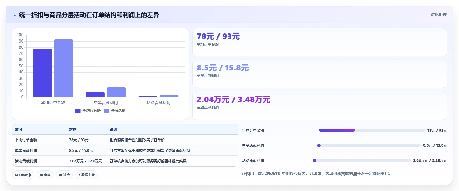
Task: Click the 78元 / 93元 data card
Action: pos(320,42)
